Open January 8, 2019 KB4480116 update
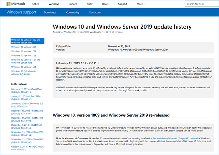This screenshot has height=155, width=219. (27, 105)
